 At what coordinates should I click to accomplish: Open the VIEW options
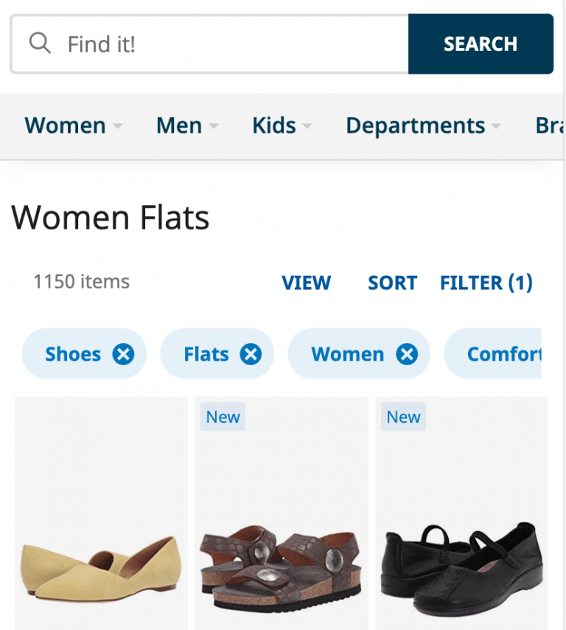(x=306, y=283)
